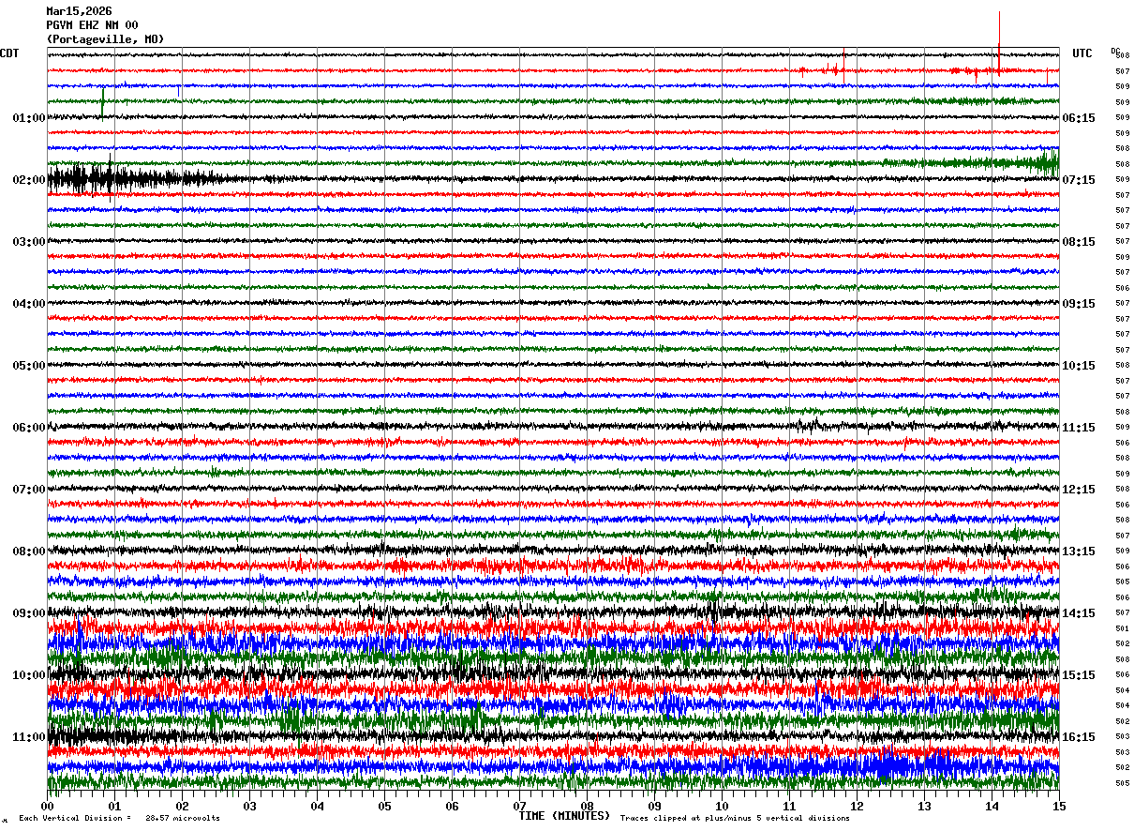Click the Each Vertical Division microvolts note

120,818
